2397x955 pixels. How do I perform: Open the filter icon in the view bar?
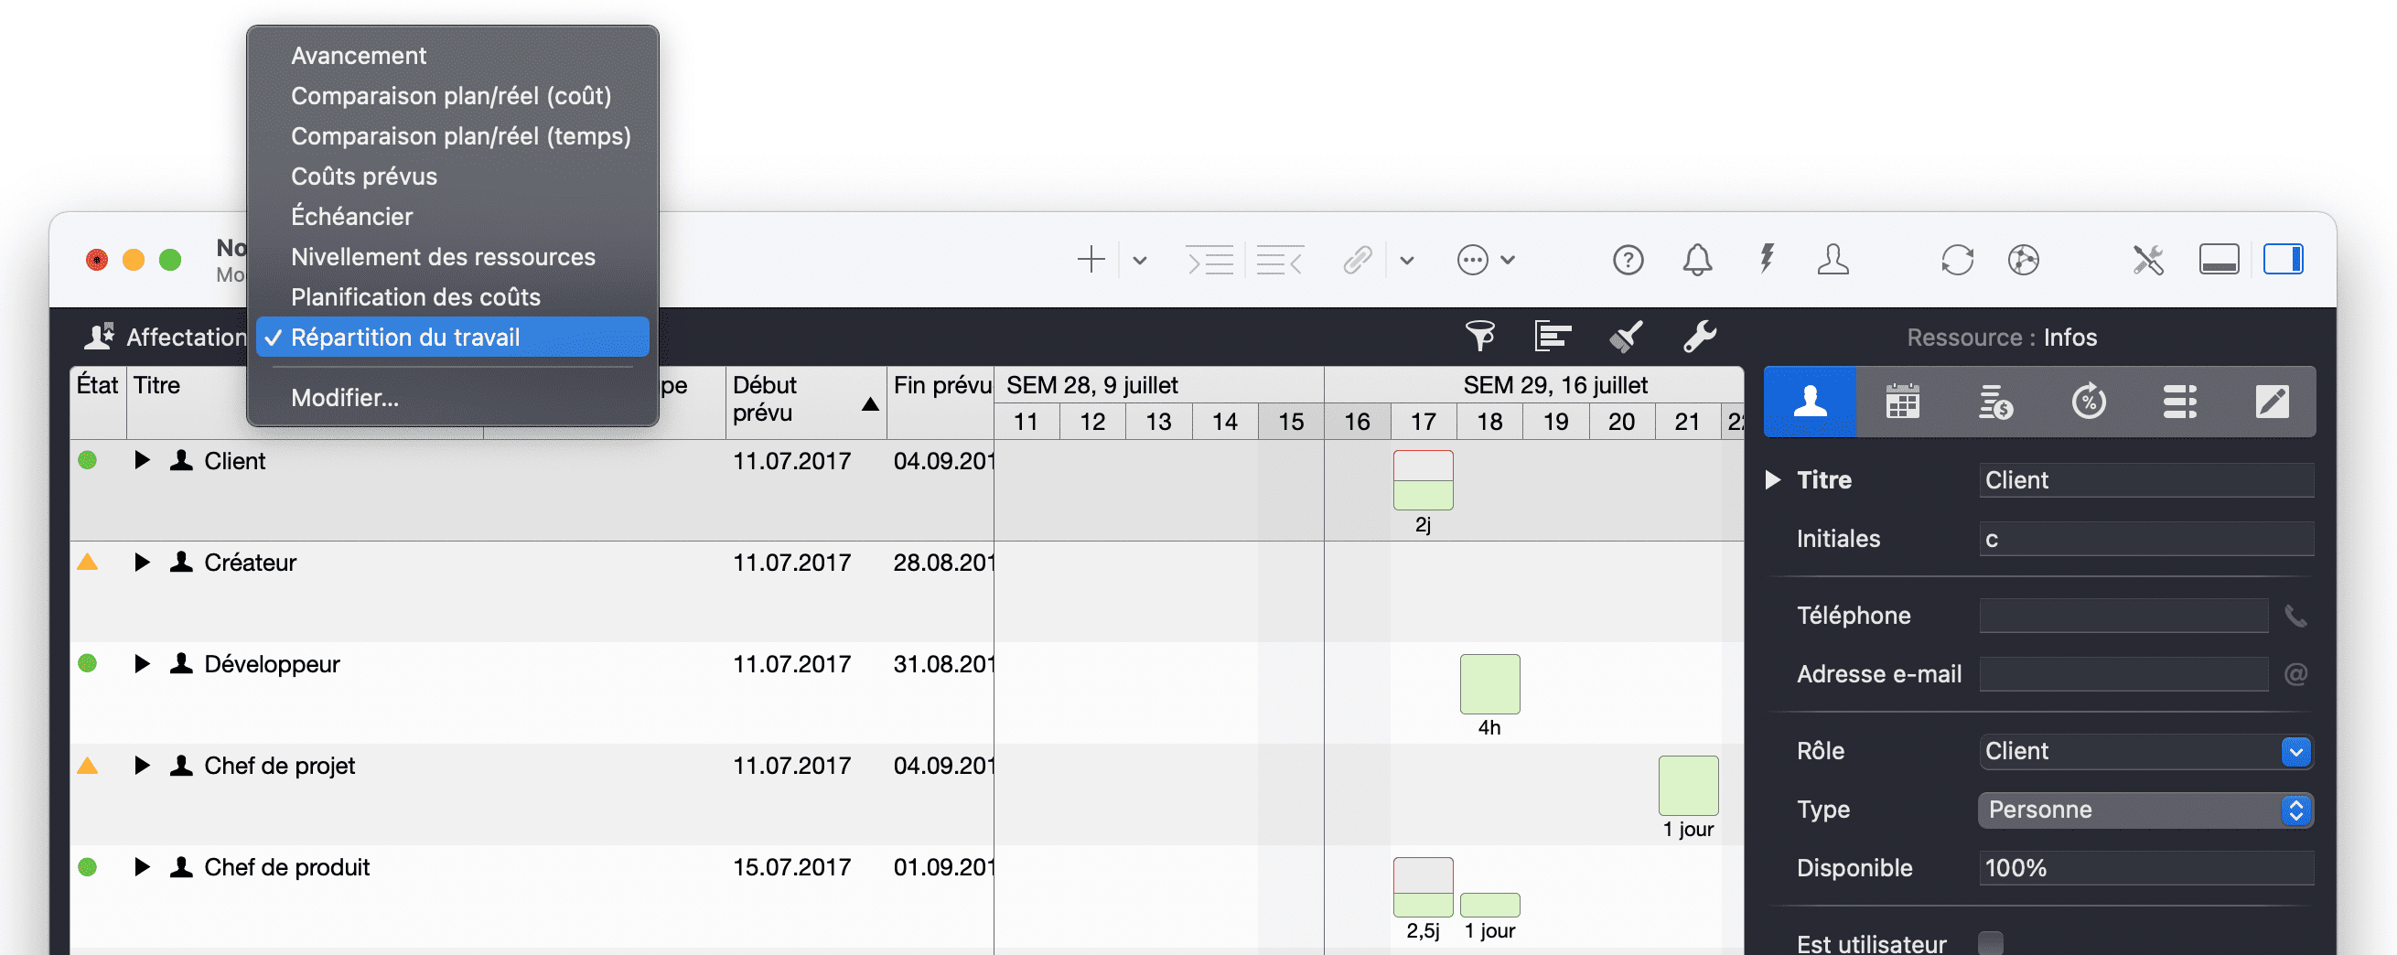pos(1480,336)
